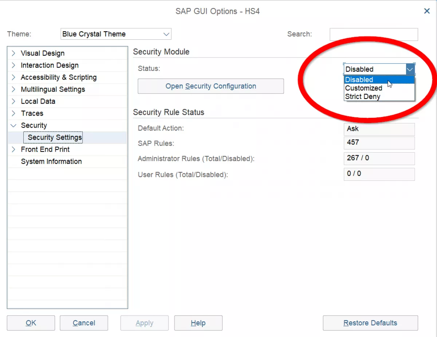The height and width of the screenshot is (337, 437).
Task: Click the SAP Rules value 457
Action: (379, 143)
